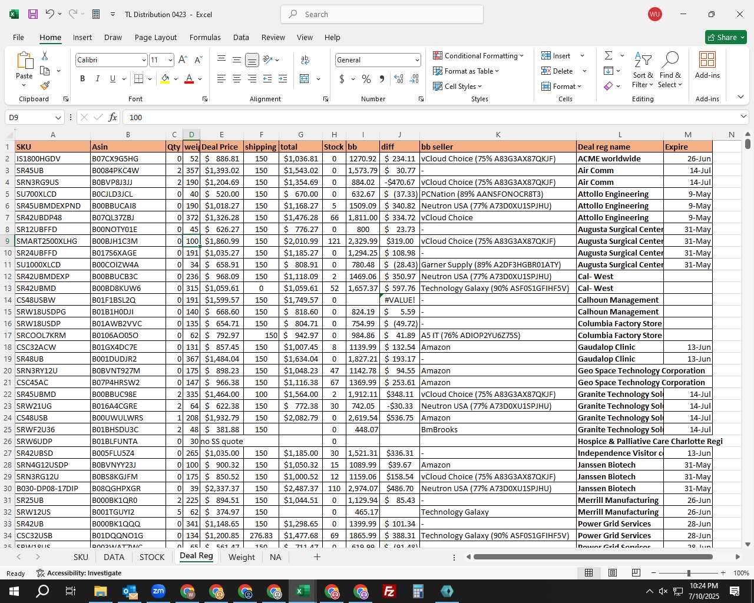
Task: Click the AutoSum sigma icon
Action: coord(609,55)
